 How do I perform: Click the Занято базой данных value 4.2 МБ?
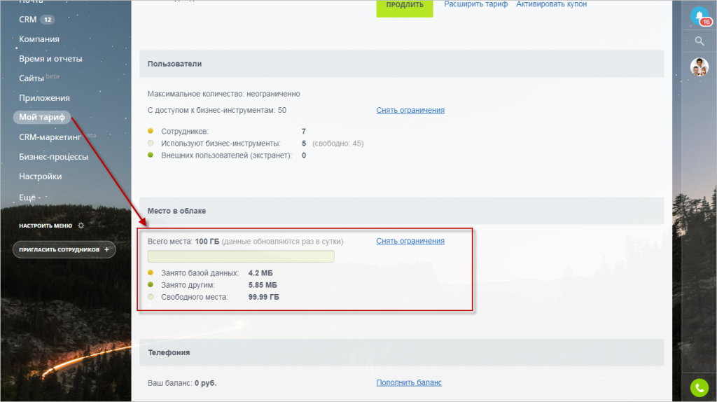point(260,273)
